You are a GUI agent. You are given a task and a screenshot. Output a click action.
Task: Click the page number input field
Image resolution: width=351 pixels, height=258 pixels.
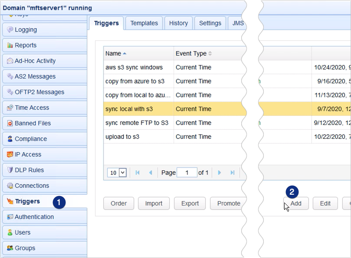pos(187,173)
